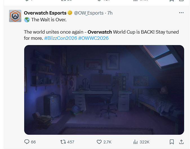The height and width of the screenshot is (149, 190).
Task: Click the gold verified badge
Action: coord(70,13)
